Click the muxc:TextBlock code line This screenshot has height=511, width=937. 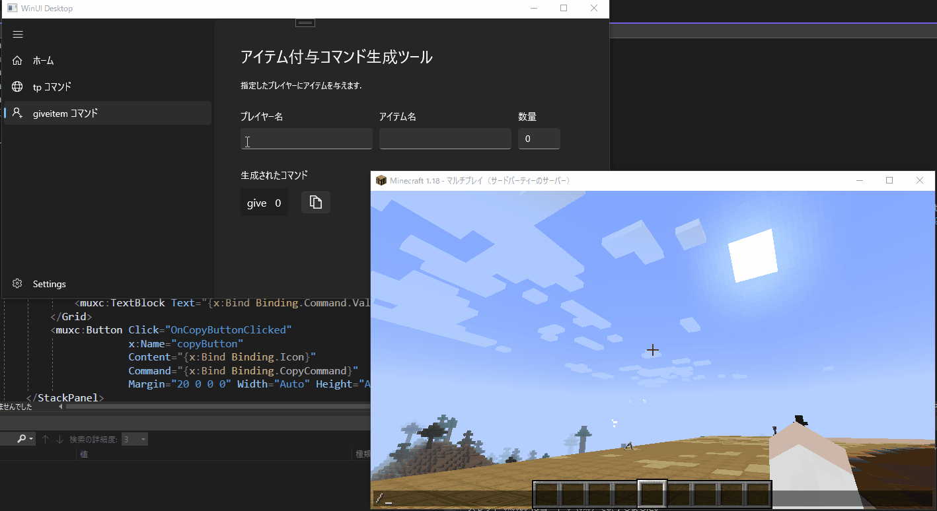click(x=222, y=302)
